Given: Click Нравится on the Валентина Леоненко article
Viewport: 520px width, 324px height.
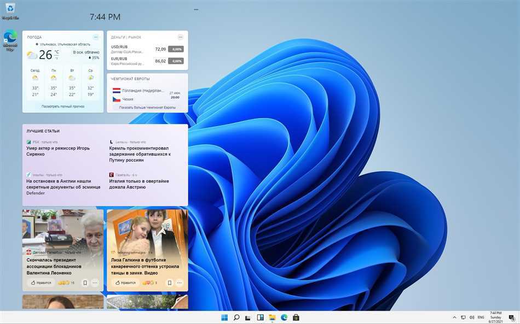Looking at the screenshot, I should [x=41, y=283].
